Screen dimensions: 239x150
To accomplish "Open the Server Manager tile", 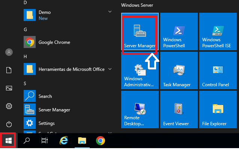I will click(140, 31).
